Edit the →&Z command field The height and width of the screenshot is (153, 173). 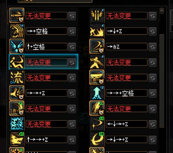click(127, 47)
